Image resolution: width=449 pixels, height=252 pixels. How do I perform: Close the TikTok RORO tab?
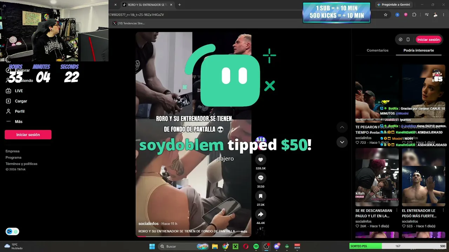click(171, 5)
